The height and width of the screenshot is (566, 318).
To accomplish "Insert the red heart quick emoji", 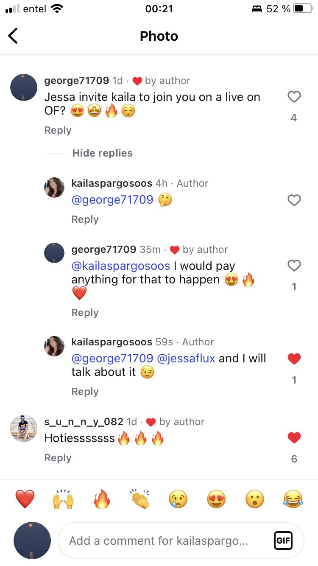I will [25, 499].
